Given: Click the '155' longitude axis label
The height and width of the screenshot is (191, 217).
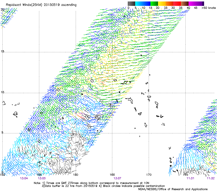Looking at the screenshot, I should coord(39,175).
